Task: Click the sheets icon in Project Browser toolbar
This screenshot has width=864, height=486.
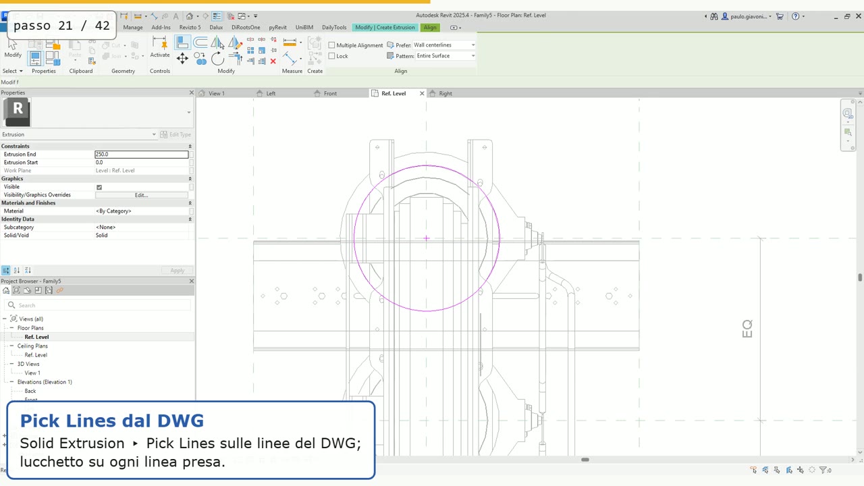Action: click(38, 290)
